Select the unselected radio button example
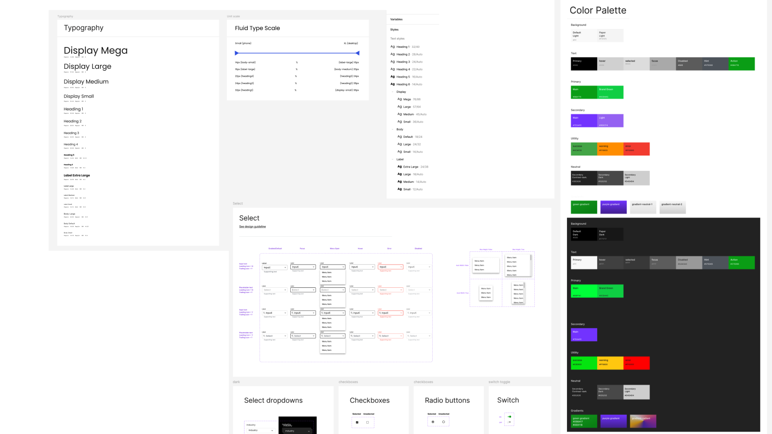Image resolution: width=772 pixels, height=434 pixels. [x=443, y=422]
